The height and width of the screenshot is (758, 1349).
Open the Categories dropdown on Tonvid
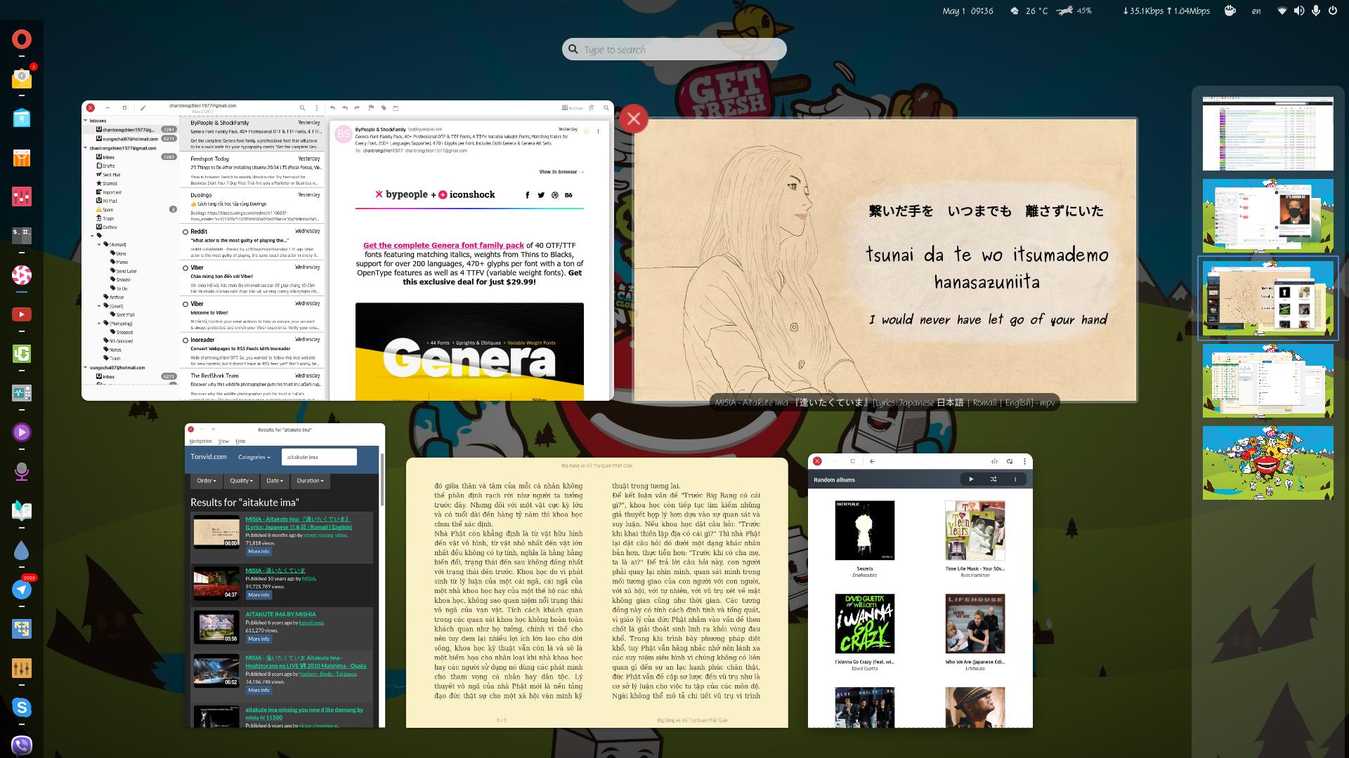pos(254,457)
